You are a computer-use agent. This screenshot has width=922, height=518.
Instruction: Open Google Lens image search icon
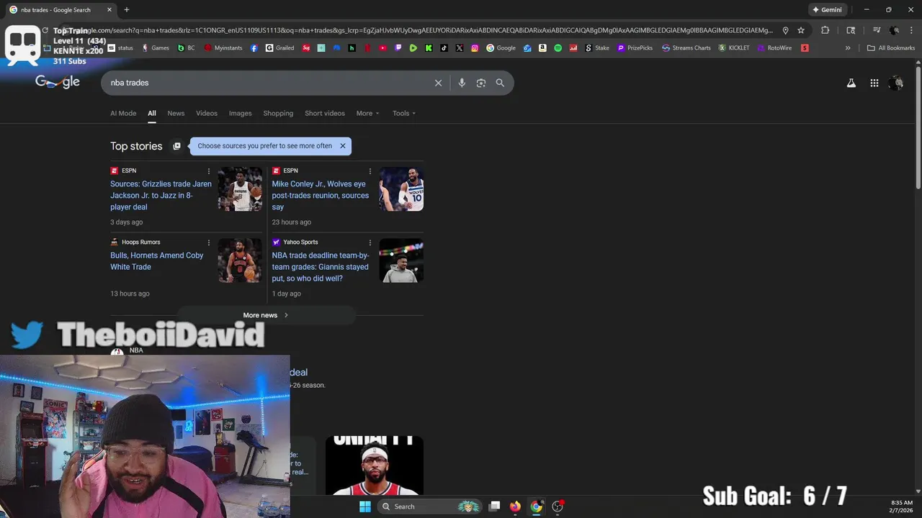481,83
